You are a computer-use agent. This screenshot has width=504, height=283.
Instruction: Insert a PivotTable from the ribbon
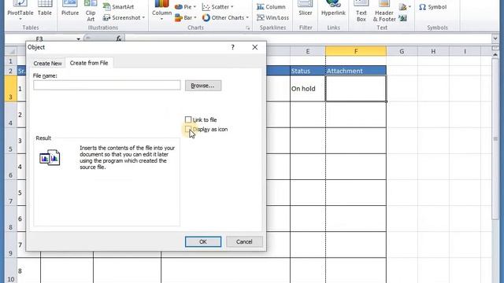(x=20, y=9)
